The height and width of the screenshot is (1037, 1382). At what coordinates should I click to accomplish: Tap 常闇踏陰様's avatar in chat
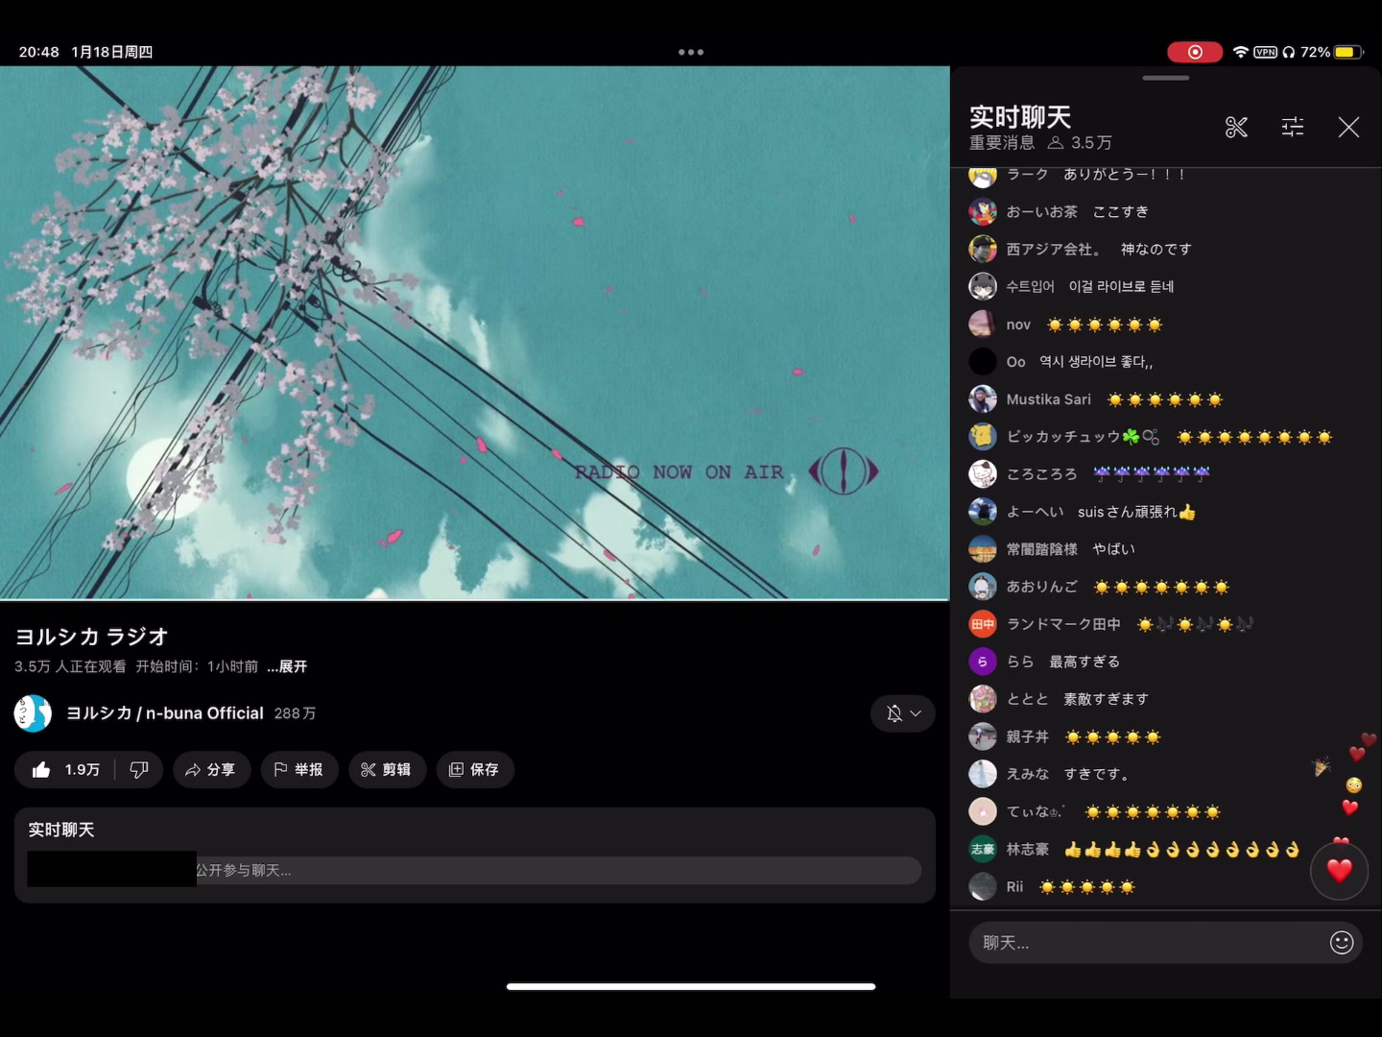(x=982, y=549)
